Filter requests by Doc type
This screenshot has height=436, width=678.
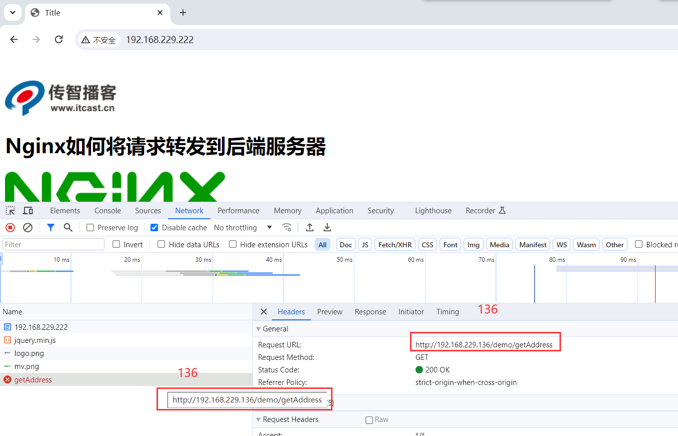(x=346, y=245)
